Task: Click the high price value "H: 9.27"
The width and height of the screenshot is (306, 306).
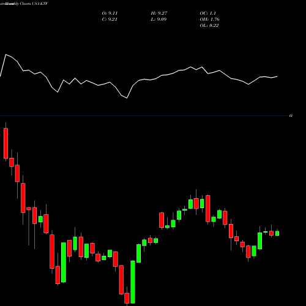Action: tap(159, 13)
